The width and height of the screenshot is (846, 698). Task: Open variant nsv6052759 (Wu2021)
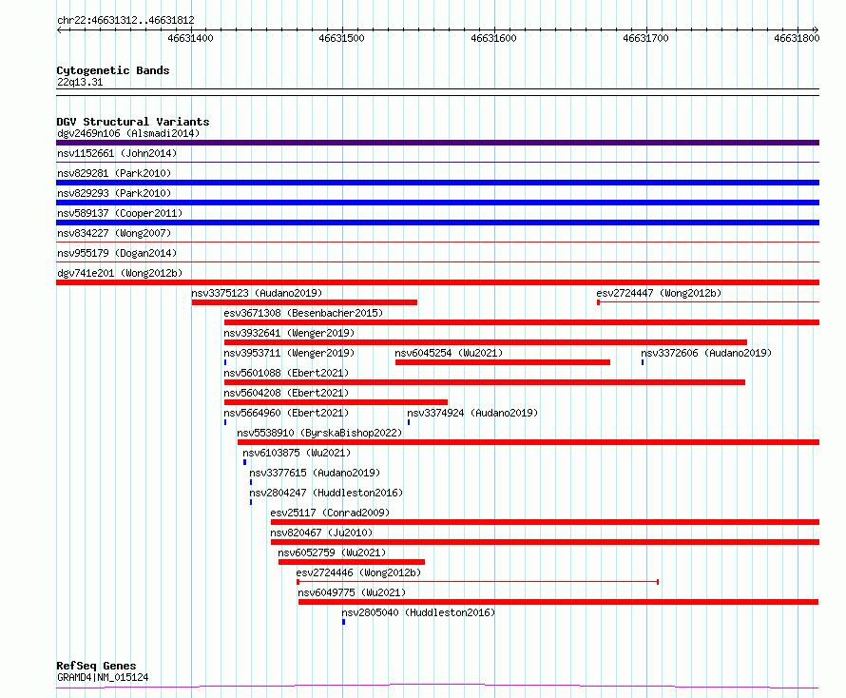click(x=332, y=553)
